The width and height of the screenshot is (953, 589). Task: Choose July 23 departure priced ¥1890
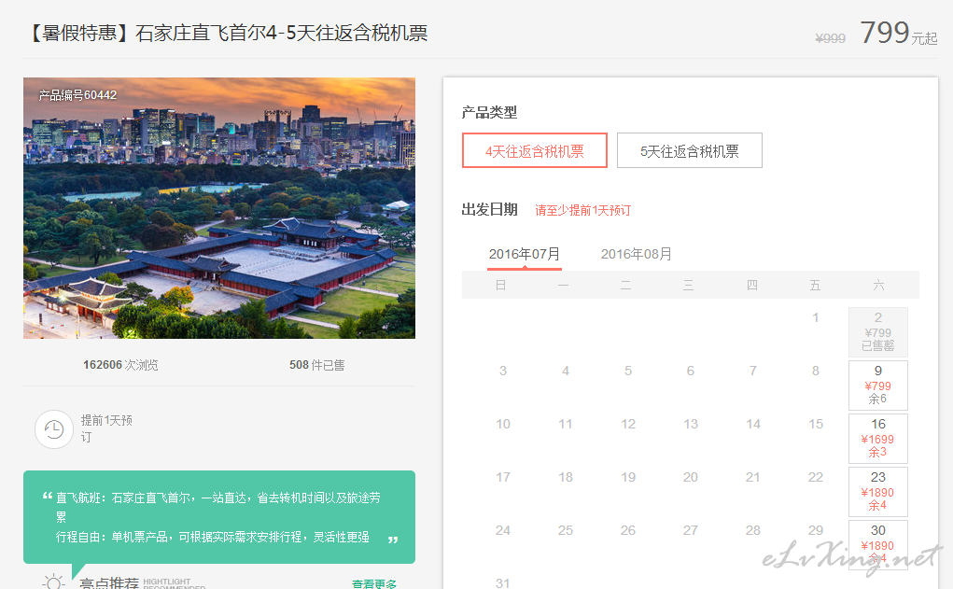pyautogui.click(x=877, y=492)
